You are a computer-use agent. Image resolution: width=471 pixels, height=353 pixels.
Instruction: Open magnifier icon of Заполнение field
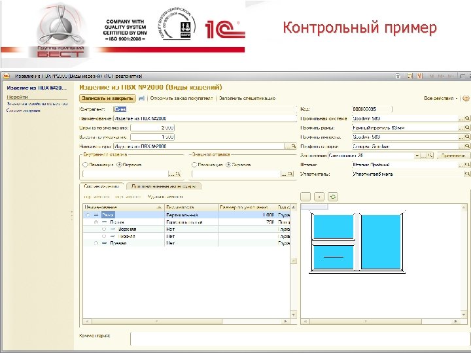click(x=430, y=156)
